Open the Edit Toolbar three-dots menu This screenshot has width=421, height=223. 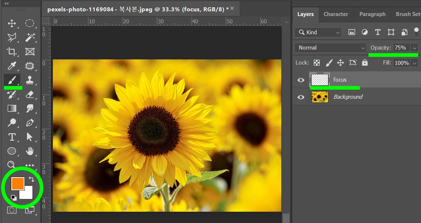pyautogui.click(x=30, y=165)
